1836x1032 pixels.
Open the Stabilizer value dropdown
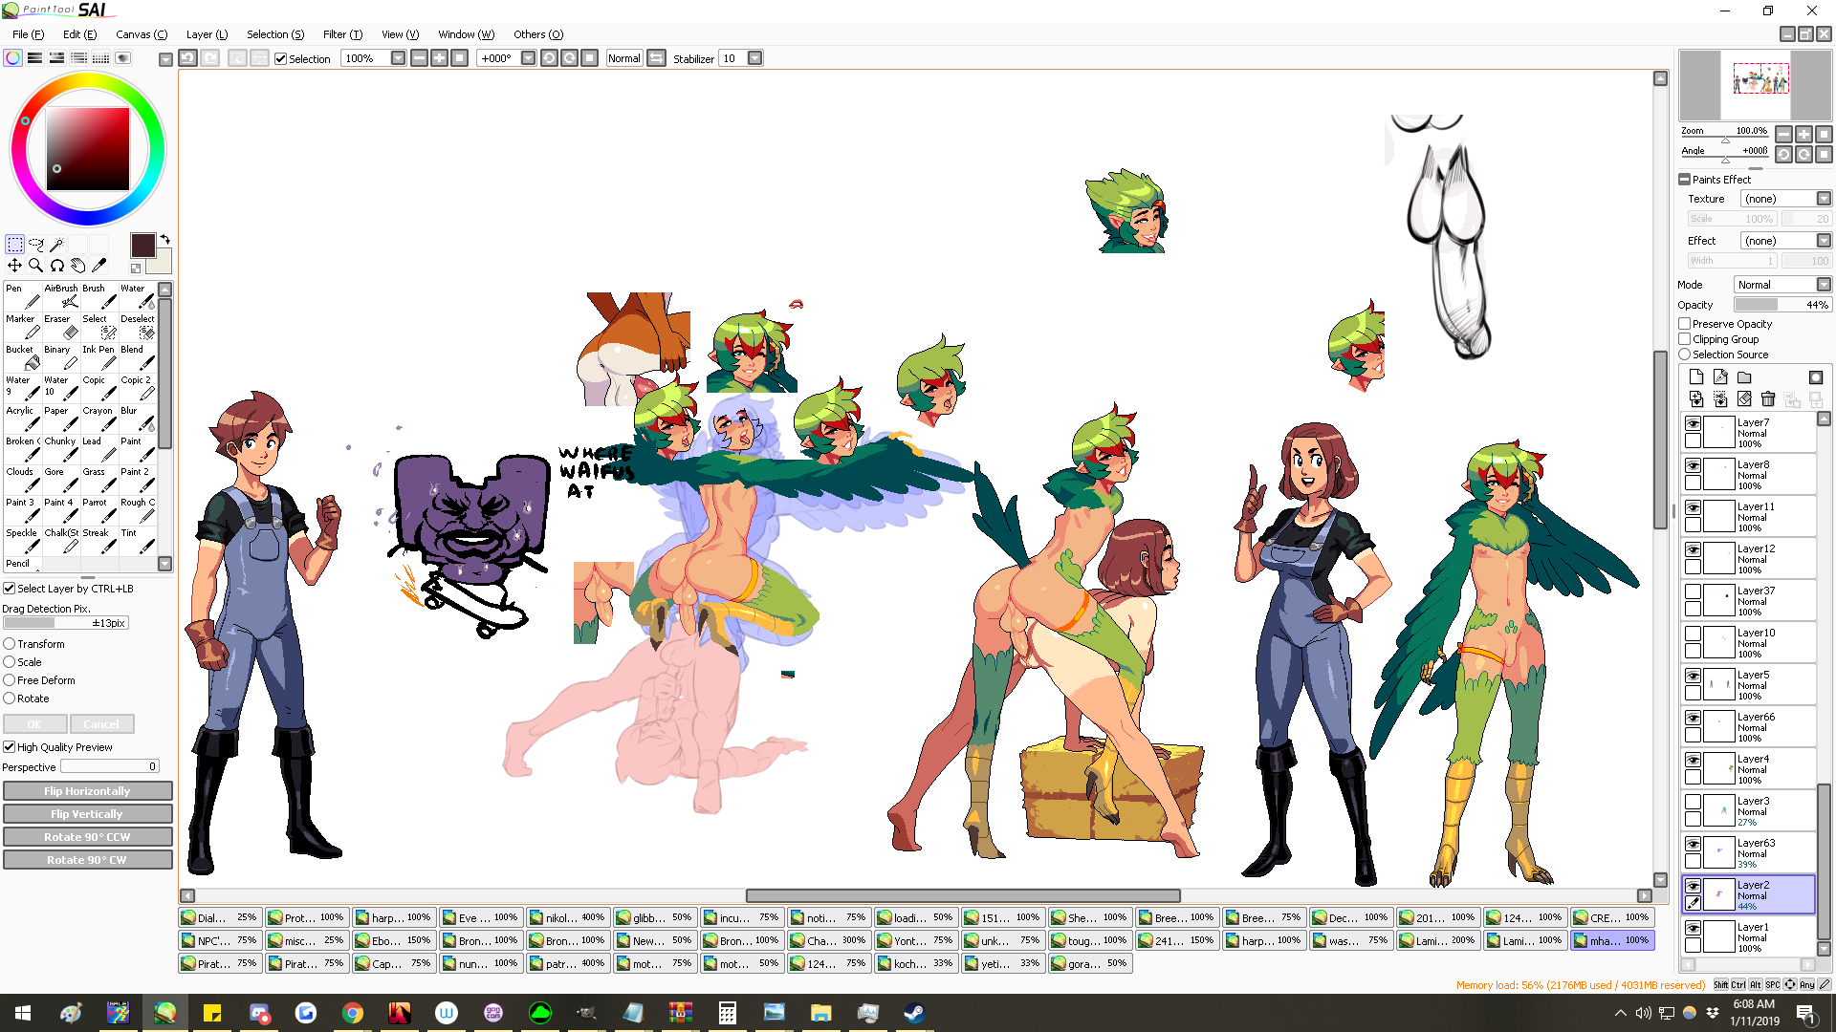pyautogui.click(x=755, y=58)
